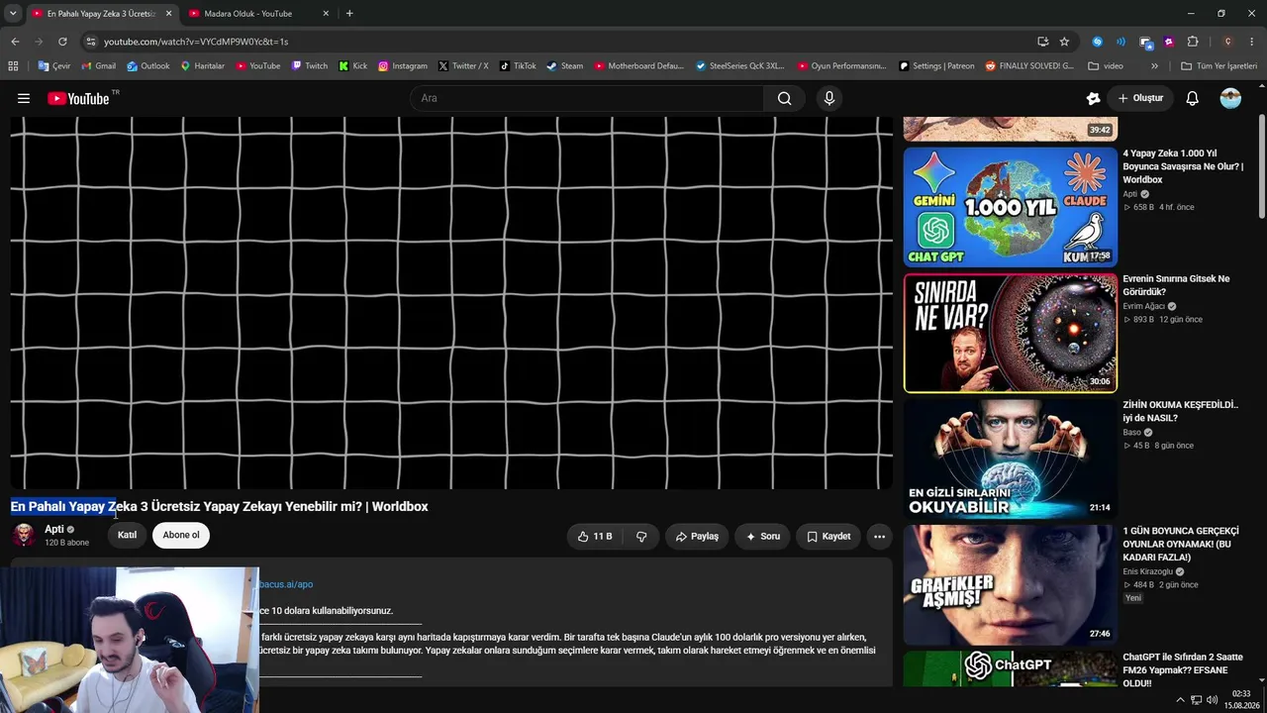Open the Chrome apps grid icon
Screen dimensions: 1267x713
(13, 66)
